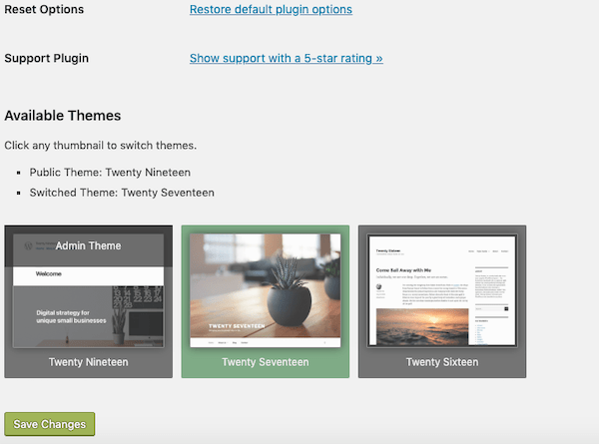Click the Reset Options label
The width and height of the screenshot is (599, 444).
coord(44,10)
